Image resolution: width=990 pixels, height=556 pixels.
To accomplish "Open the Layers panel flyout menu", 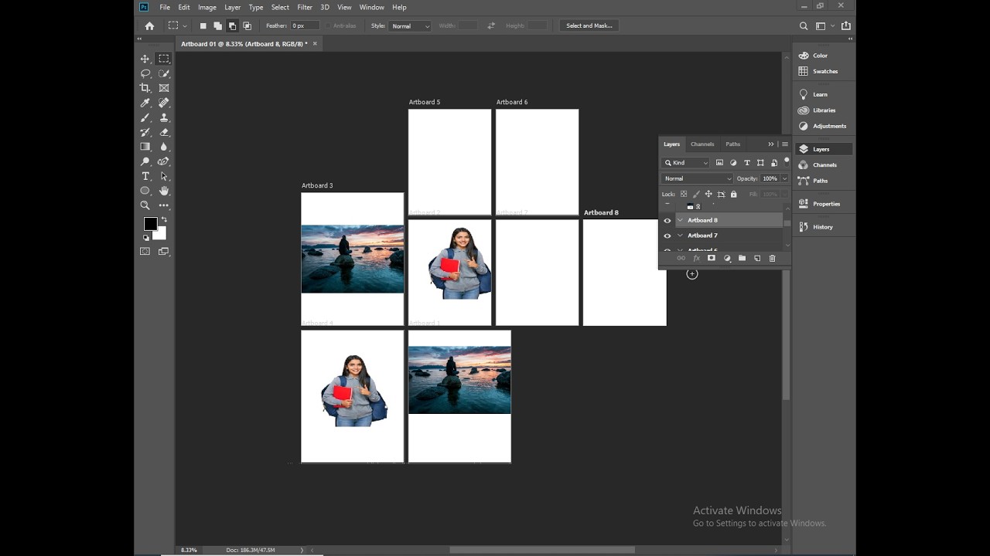I will (785, 144).
